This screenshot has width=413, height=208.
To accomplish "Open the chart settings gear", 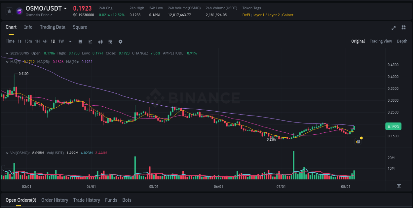I will point(120,41).
